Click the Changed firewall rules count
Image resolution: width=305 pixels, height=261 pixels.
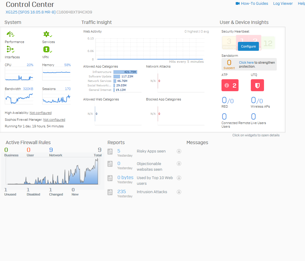click(51, 190)
